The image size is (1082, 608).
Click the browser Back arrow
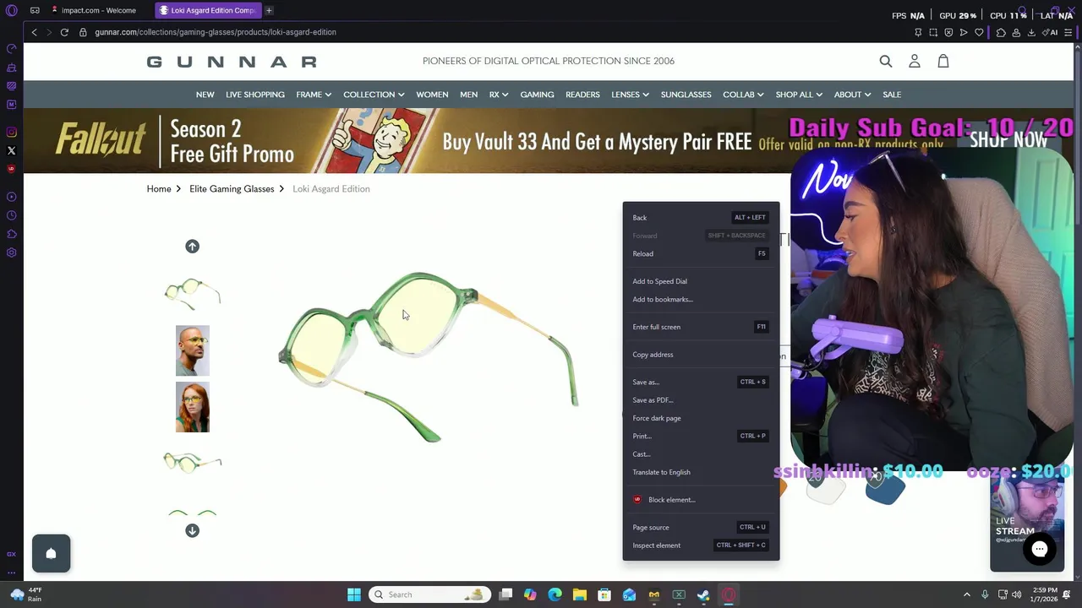(34, 32)
